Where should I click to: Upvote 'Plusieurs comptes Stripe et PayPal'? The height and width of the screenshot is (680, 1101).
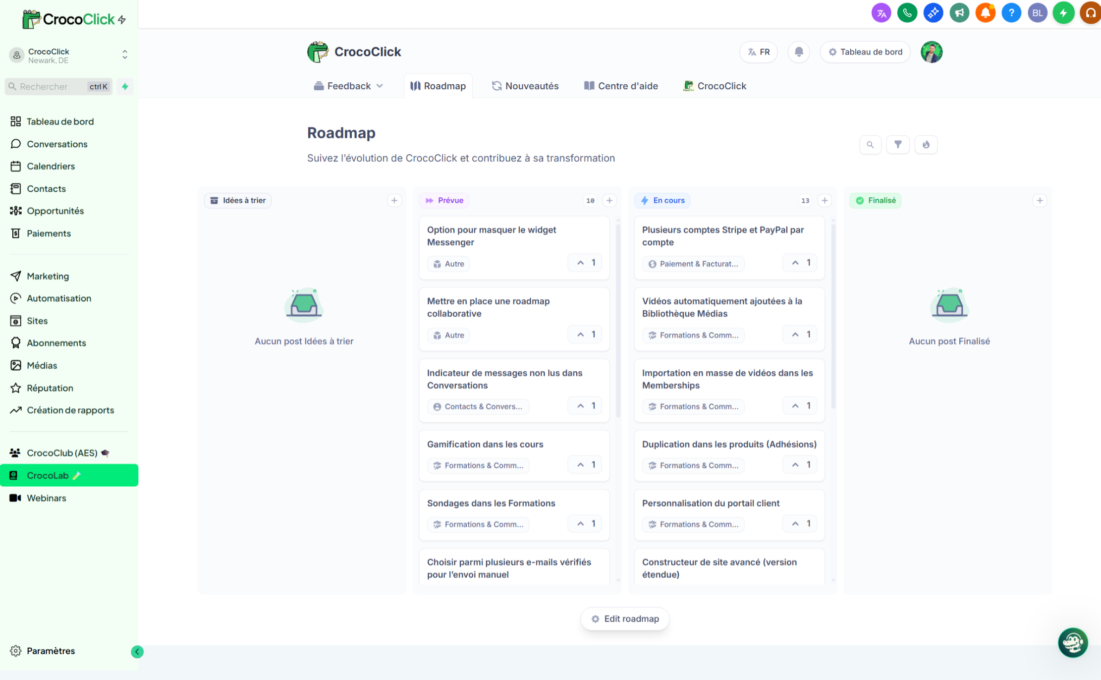800,263
